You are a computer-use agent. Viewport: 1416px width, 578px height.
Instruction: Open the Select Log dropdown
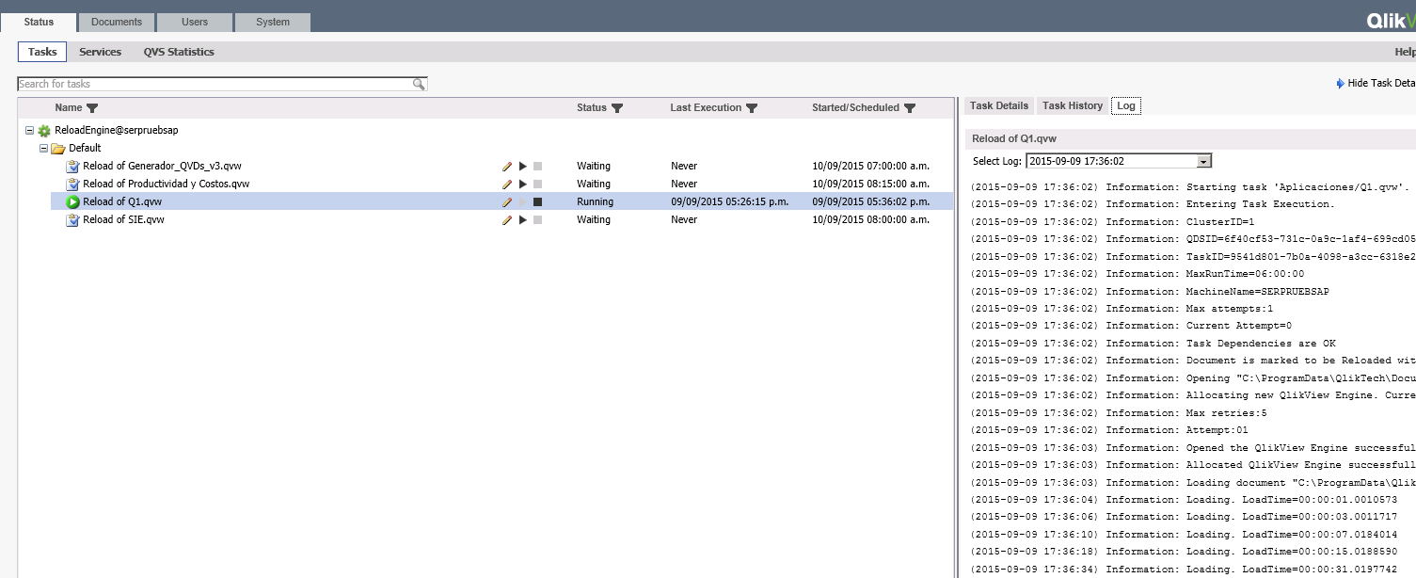pyautogui.click(x=1204, y=161)
